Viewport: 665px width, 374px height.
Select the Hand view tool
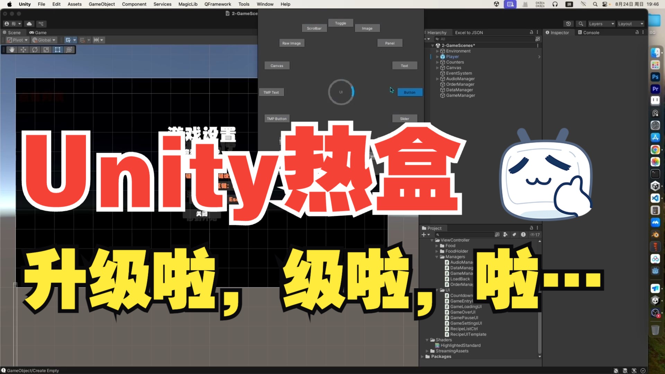click(x=12, y=50)
